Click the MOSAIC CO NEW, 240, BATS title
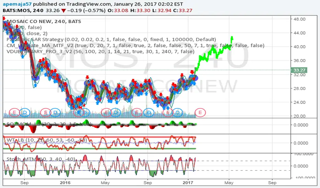 44,22
